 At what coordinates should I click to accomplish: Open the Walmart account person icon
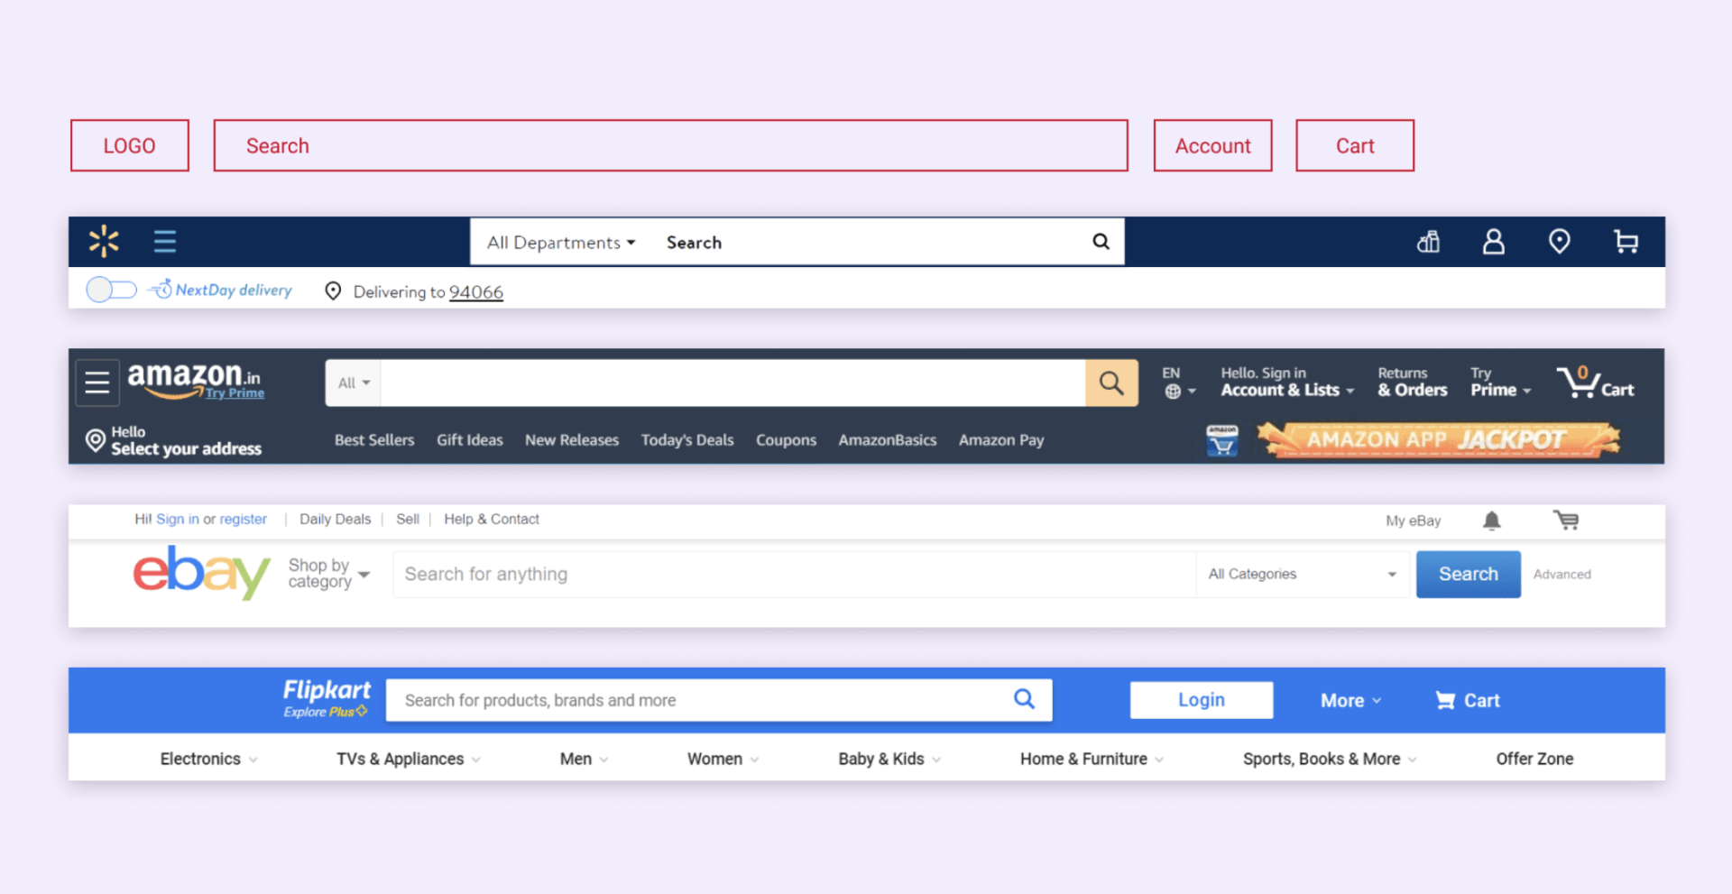[1494, 242]
